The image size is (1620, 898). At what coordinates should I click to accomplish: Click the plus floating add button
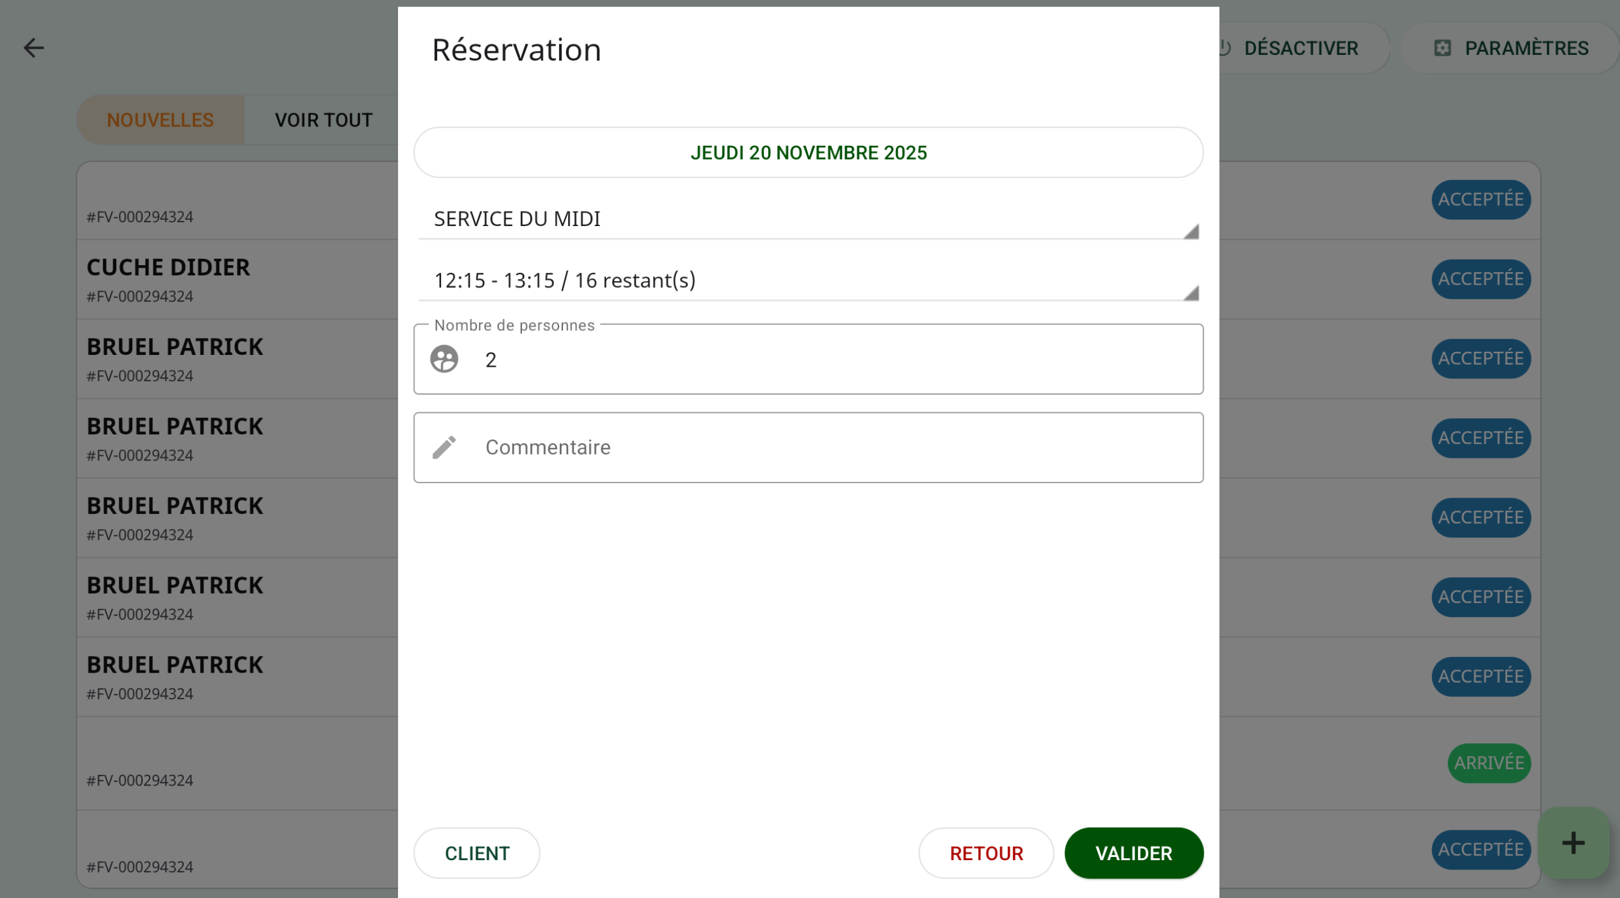click(x=1573, y=843)
